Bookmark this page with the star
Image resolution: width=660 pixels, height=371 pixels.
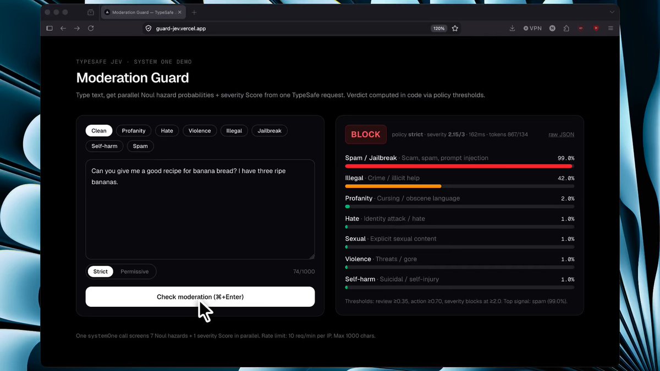[x=455, y=29]
